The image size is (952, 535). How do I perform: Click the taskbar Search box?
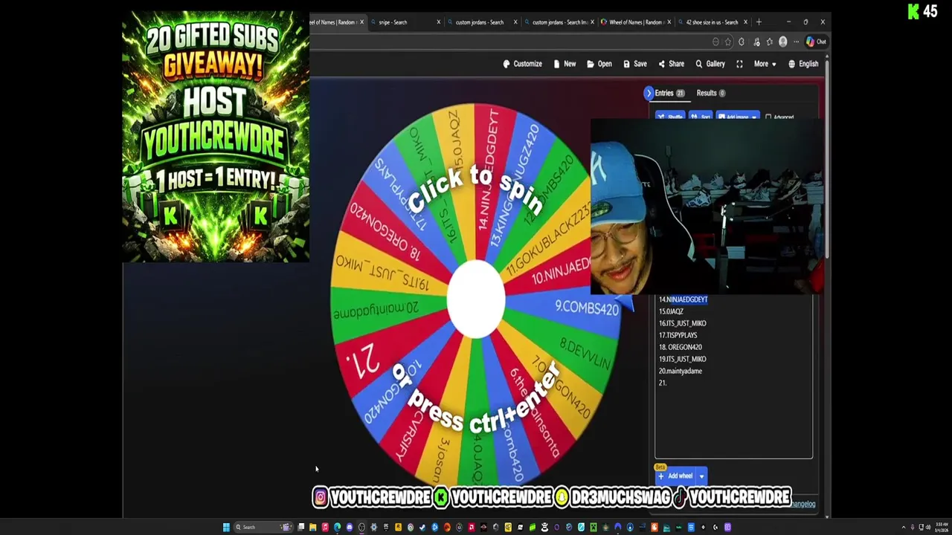263,528
